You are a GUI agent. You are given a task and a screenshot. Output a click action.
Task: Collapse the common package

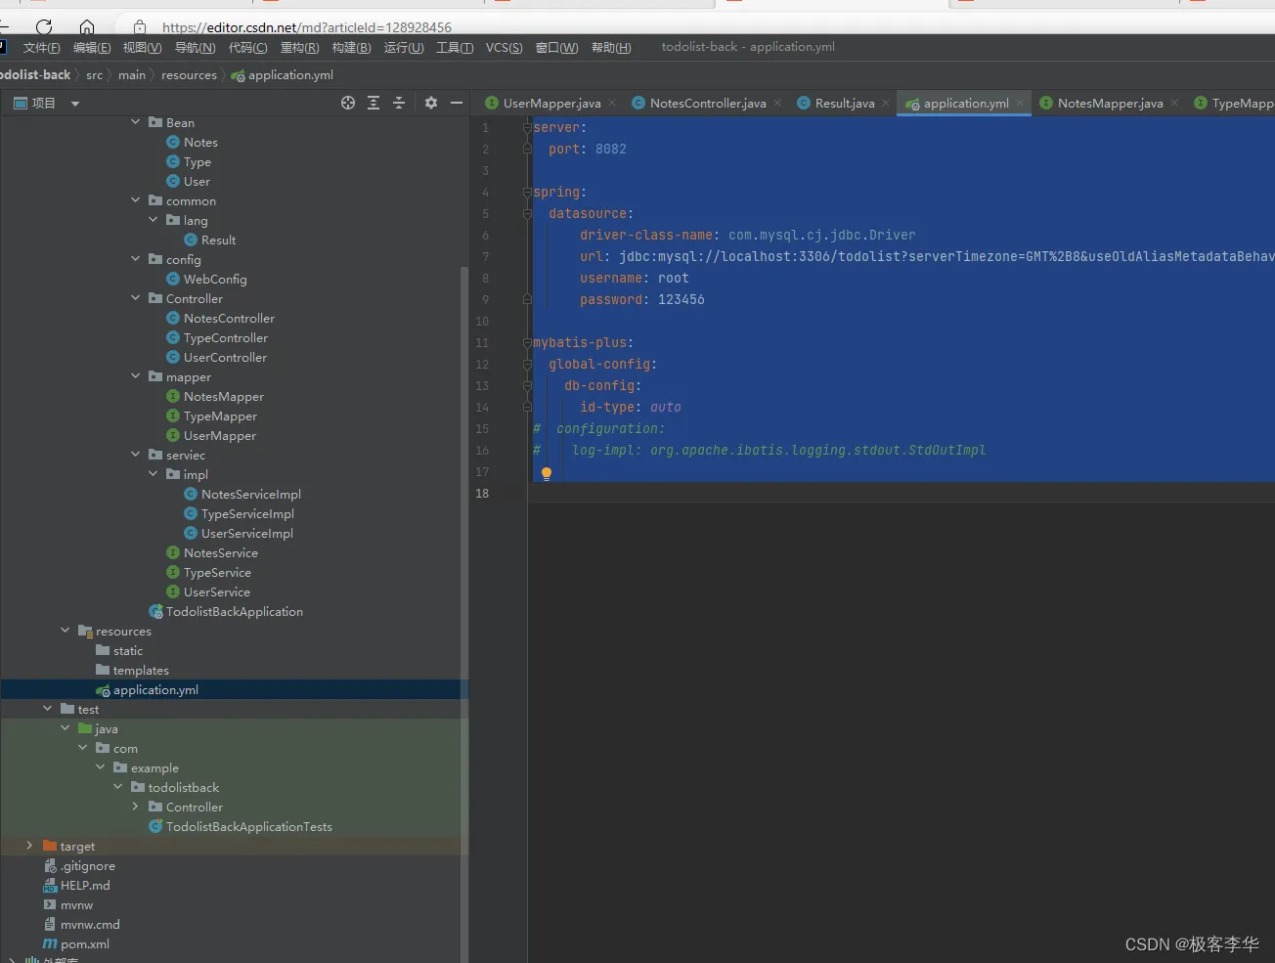(x=136, y=200)
